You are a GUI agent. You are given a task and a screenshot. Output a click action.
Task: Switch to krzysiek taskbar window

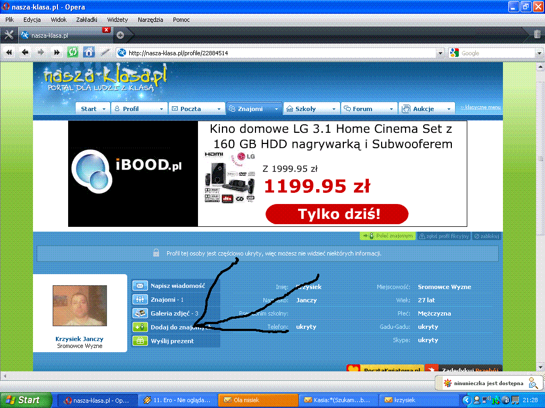coord(419,400)
